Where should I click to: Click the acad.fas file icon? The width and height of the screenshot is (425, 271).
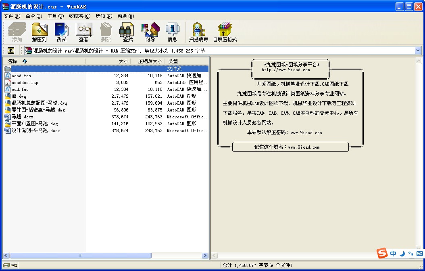(x=8, y=76)
